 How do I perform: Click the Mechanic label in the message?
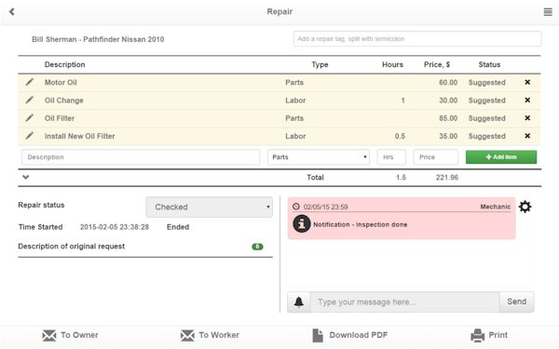(496, 207)
